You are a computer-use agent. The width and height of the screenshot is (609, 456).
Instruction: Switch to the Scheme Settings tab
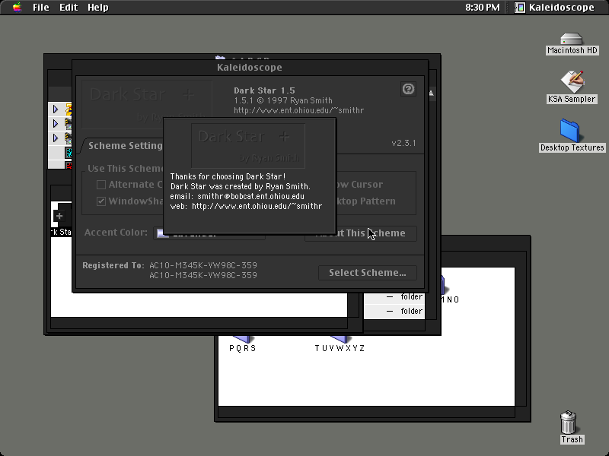click(x=124, y=146)
